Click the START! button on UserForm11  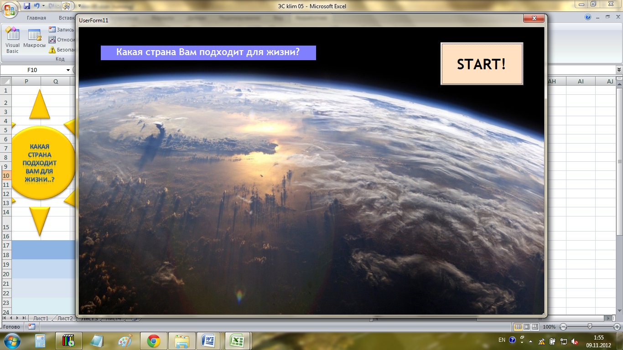[482, 64]
